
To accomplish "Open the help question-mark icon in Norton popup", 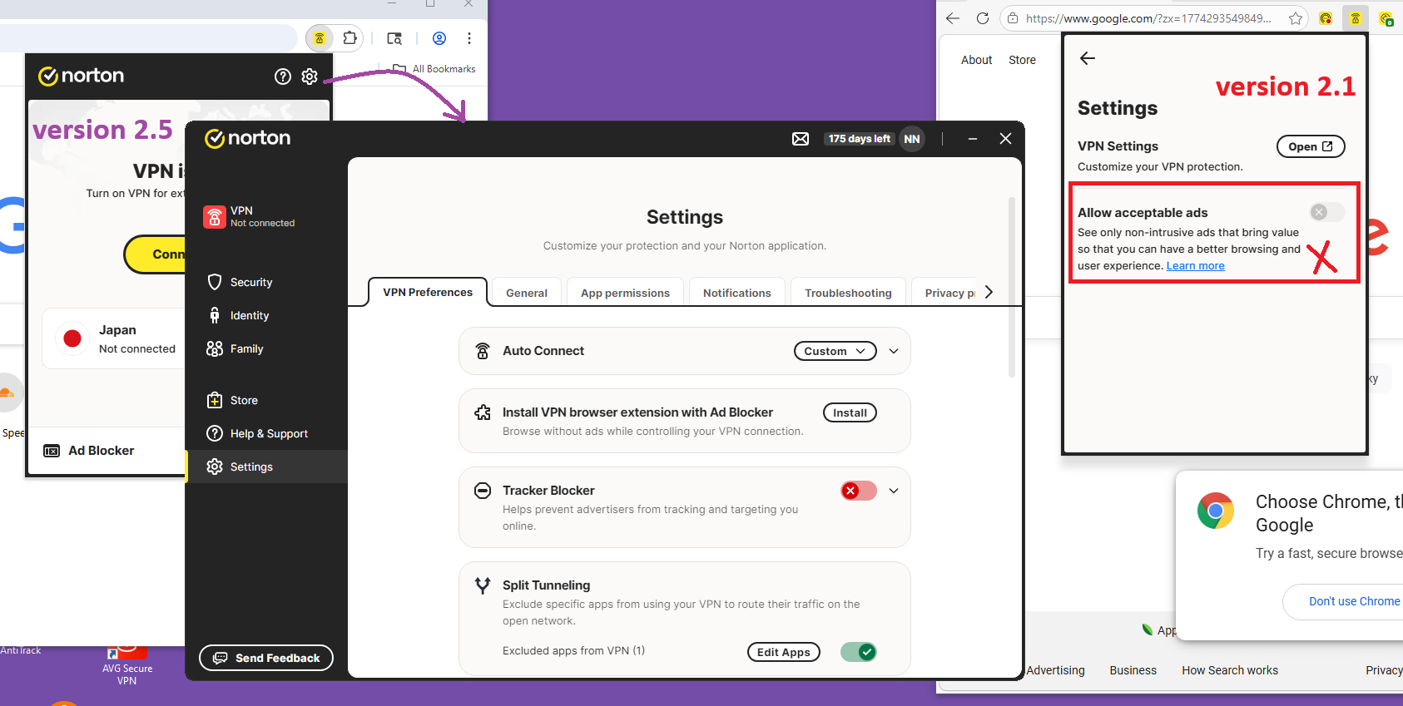I will coord(283,77).
